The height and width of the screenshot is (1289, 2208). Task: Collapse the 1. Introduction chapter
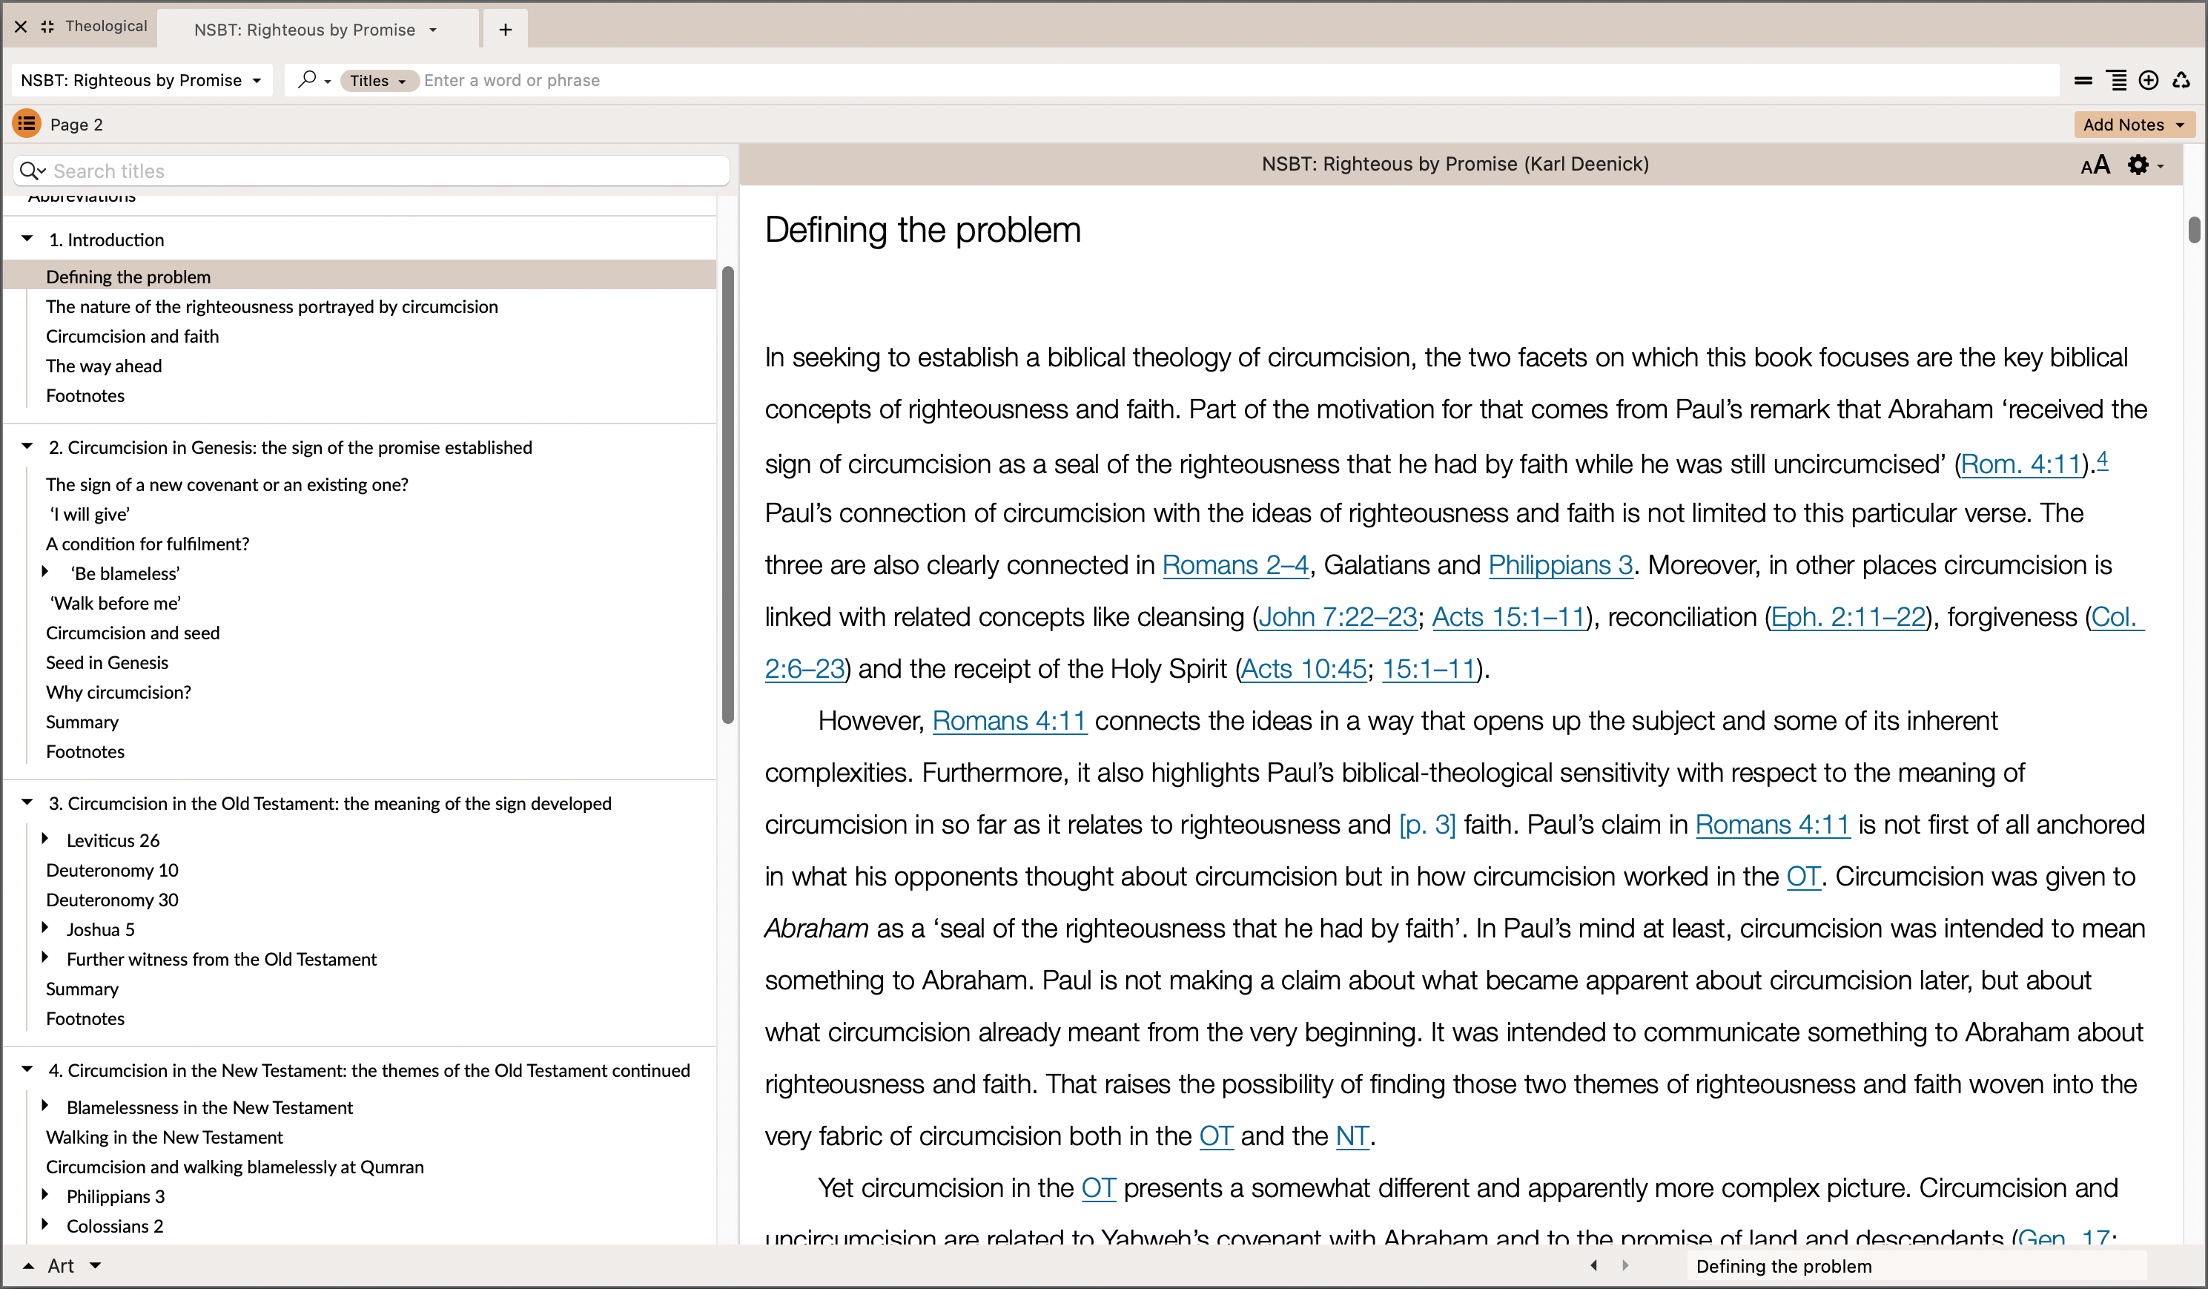[x=27, y=238]
